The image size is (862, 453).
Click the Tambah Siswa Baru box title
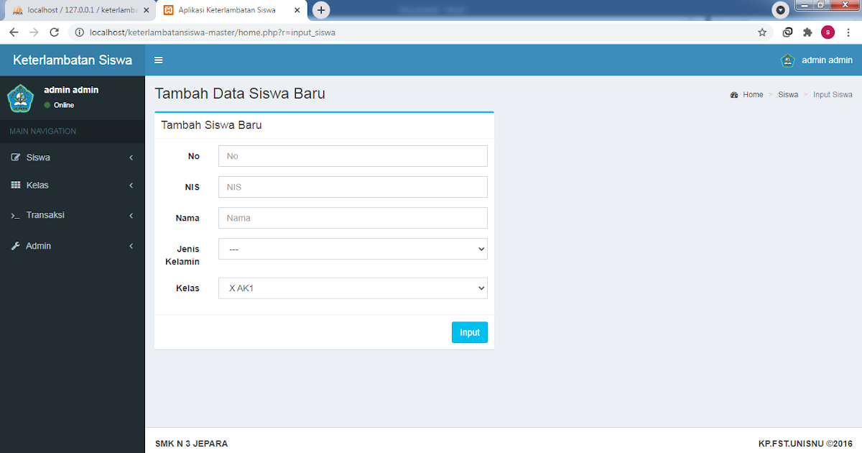click(211, 124)
